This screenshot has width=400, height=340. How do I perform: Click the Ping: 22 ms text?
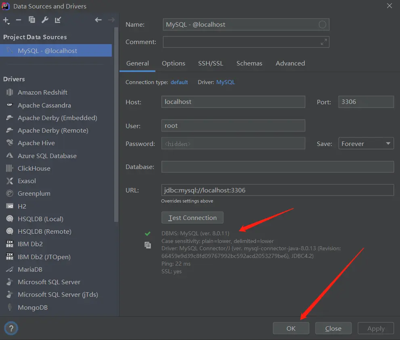coord(176,264)
